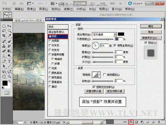Select the Zoom tool
The height and width of the screenshot is (125, 166).
coord(9,77)
